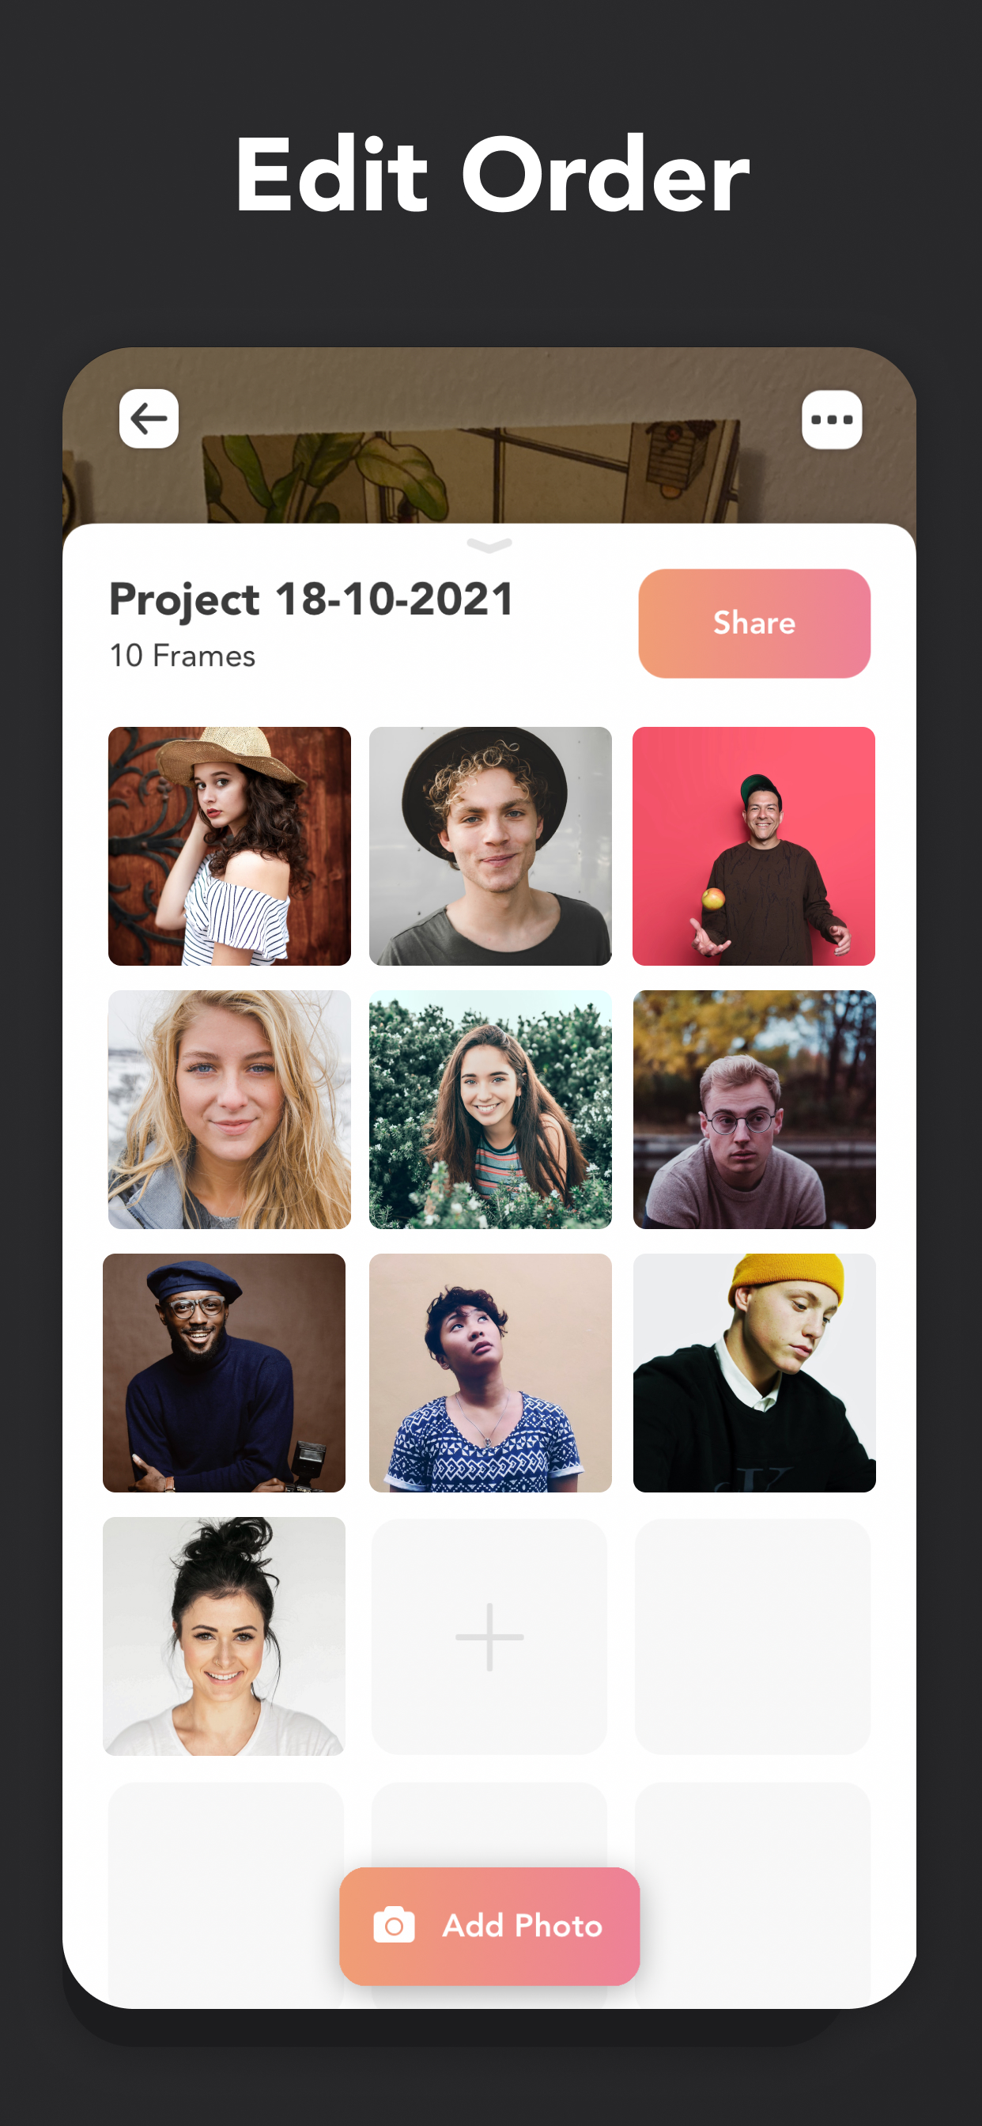Select the woman in straw hat photo
Viewport: 982px width, 2126px height.
coord(229,846)
